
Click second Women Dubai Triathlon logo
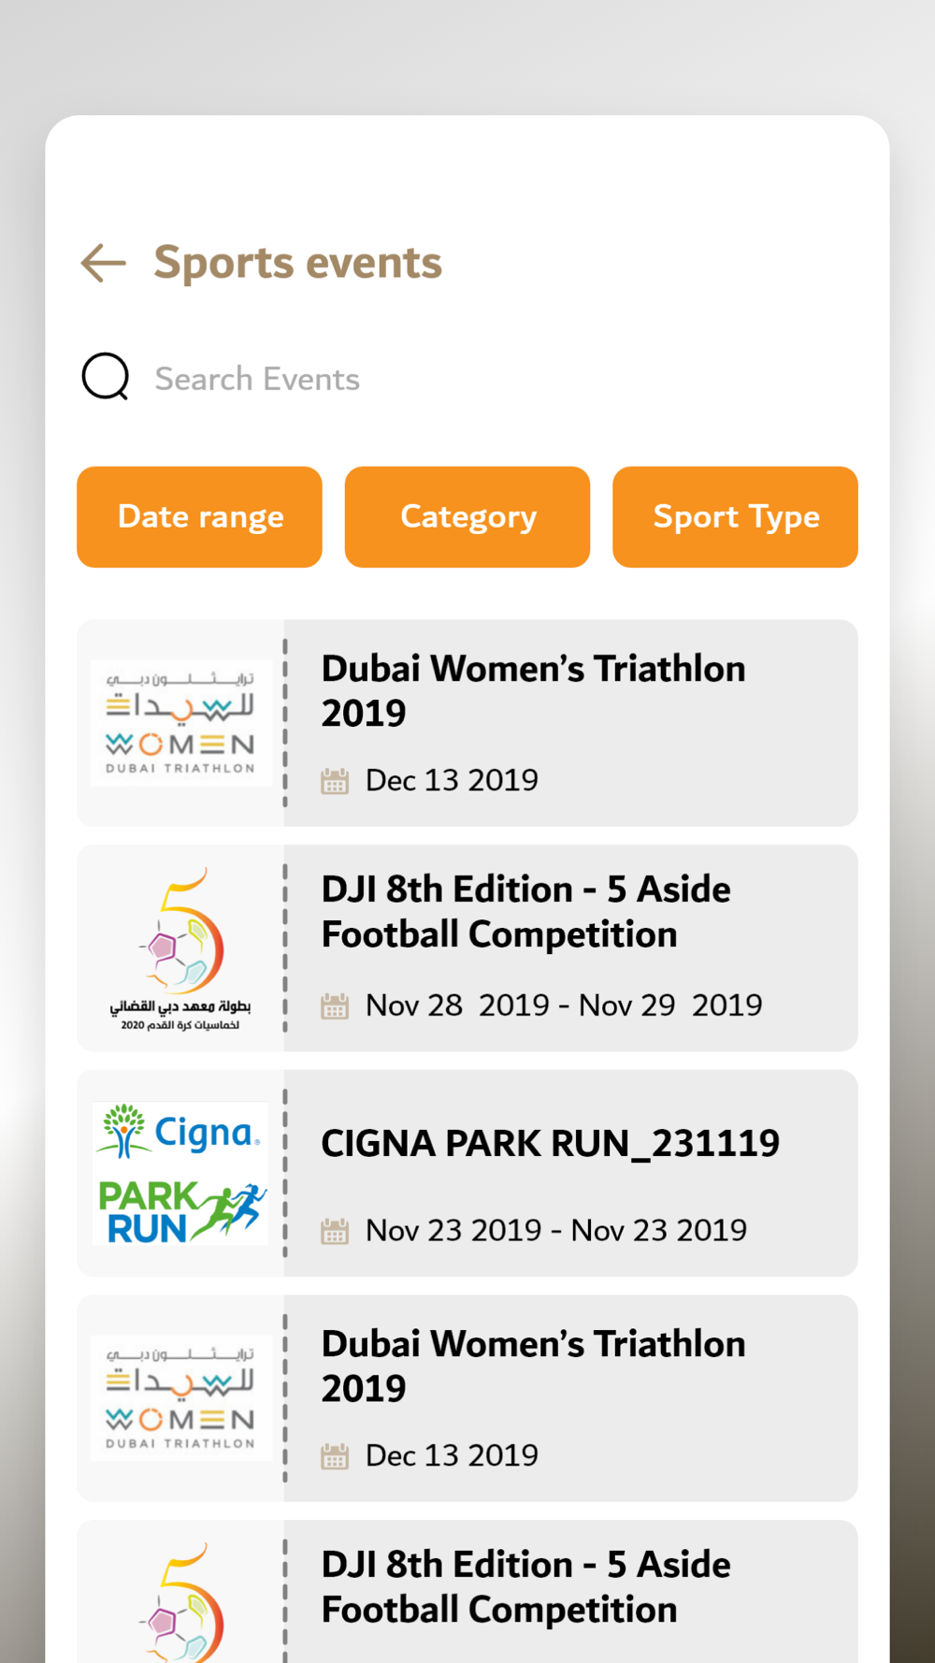(180, 1398)
